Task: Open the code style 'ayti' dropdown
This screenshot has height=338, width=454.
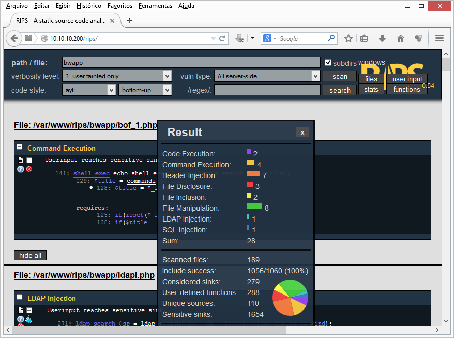Action: tap(89, 90)
